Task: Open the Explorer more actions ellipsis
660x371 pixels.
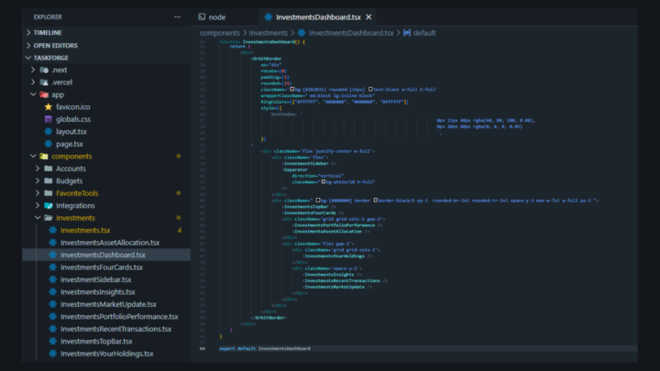Action: tap(177, 17)
